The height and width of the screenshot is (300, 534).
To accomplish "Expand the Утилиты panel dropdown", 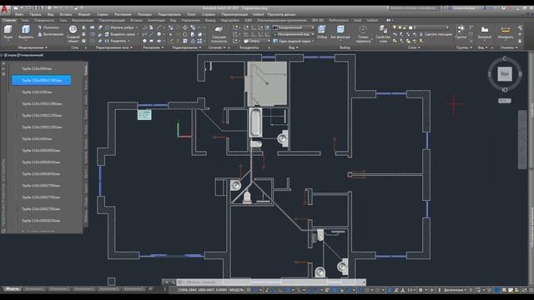I will click(x=509, y=47).
